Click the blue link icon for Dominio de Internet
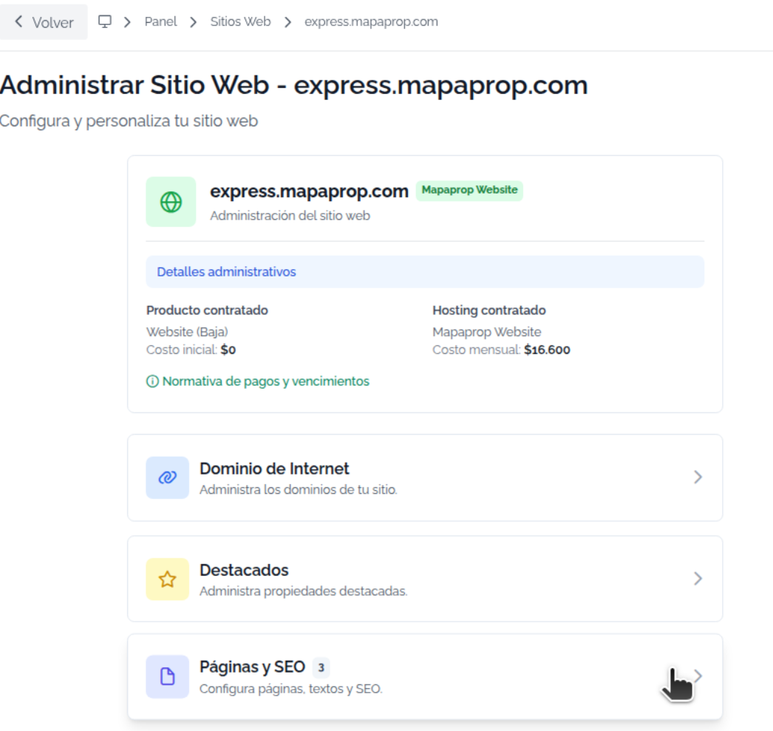This screenshot has width=773, height=731. click(167, 477)
